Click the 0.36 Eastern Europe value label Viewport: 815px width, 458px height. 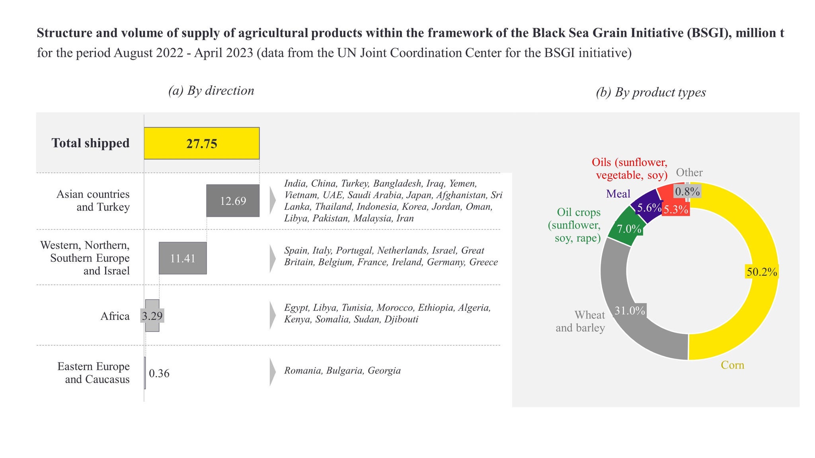click(x=159, y=374)
